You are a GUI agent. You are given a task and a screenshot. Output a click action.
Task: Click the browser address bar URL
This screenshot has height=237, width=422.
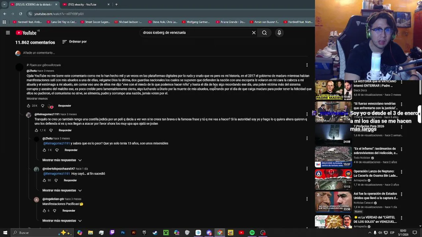59,14
